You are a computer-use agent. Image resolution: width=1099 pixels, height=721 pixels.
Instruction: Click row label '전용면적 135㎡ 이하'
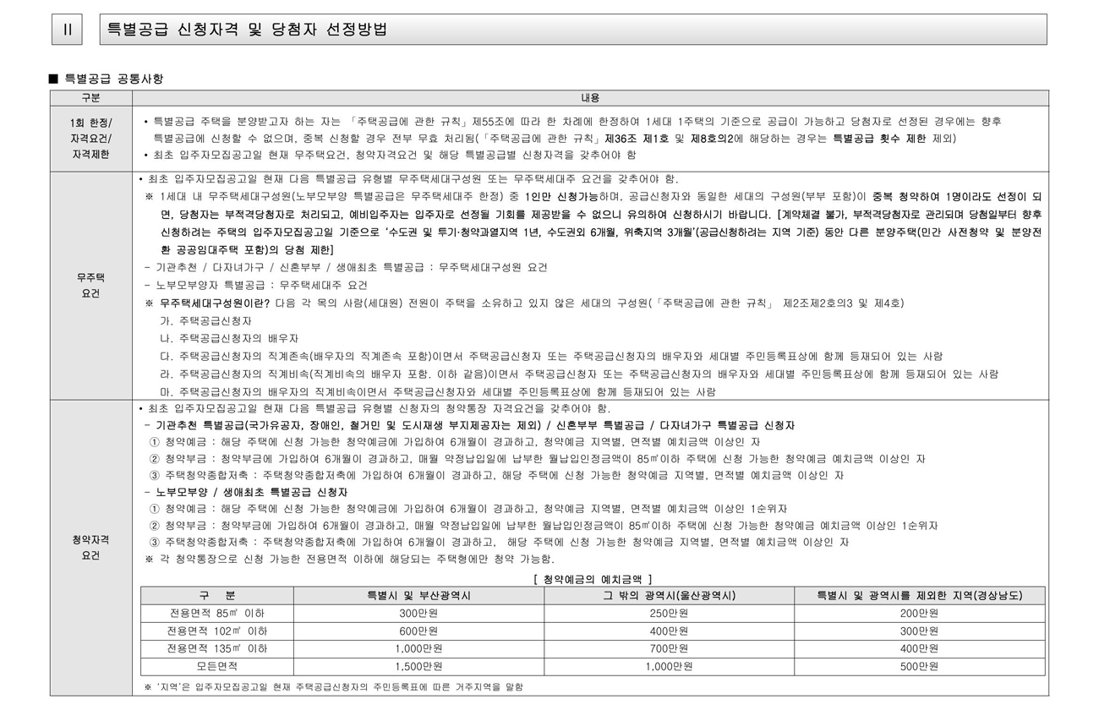tap(217, 648)
